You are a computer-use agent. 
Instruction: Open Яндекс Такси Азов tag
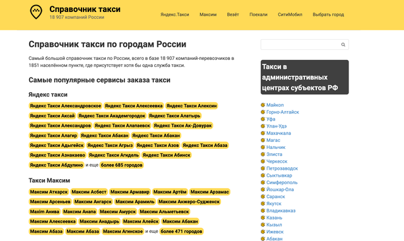coord(158,146)
